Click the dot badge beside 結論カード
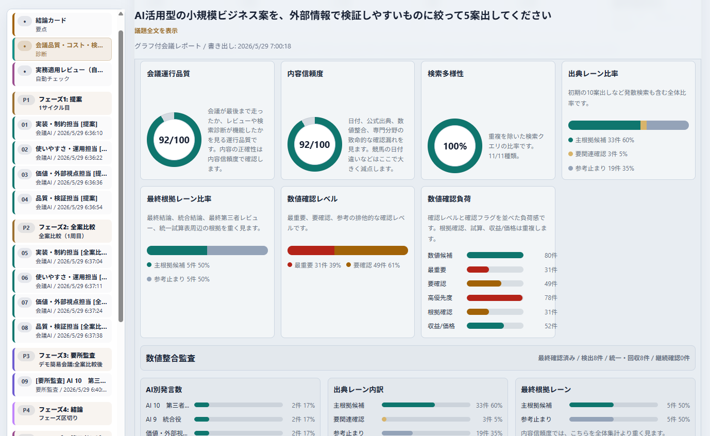 (25, 21)
